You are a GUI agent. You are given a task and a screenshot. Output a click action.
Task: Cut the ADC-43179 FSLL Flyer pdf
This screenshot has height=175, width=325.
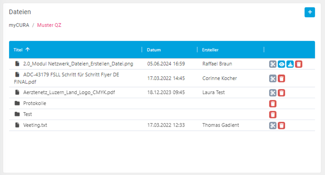point(273,78)
